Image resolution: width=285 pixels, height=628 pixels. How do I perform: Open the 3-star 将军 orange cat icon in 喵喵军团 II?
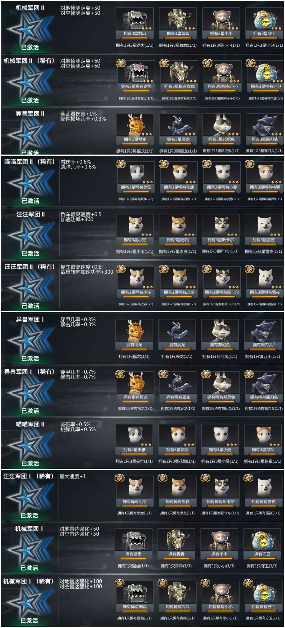click(263, 439)
